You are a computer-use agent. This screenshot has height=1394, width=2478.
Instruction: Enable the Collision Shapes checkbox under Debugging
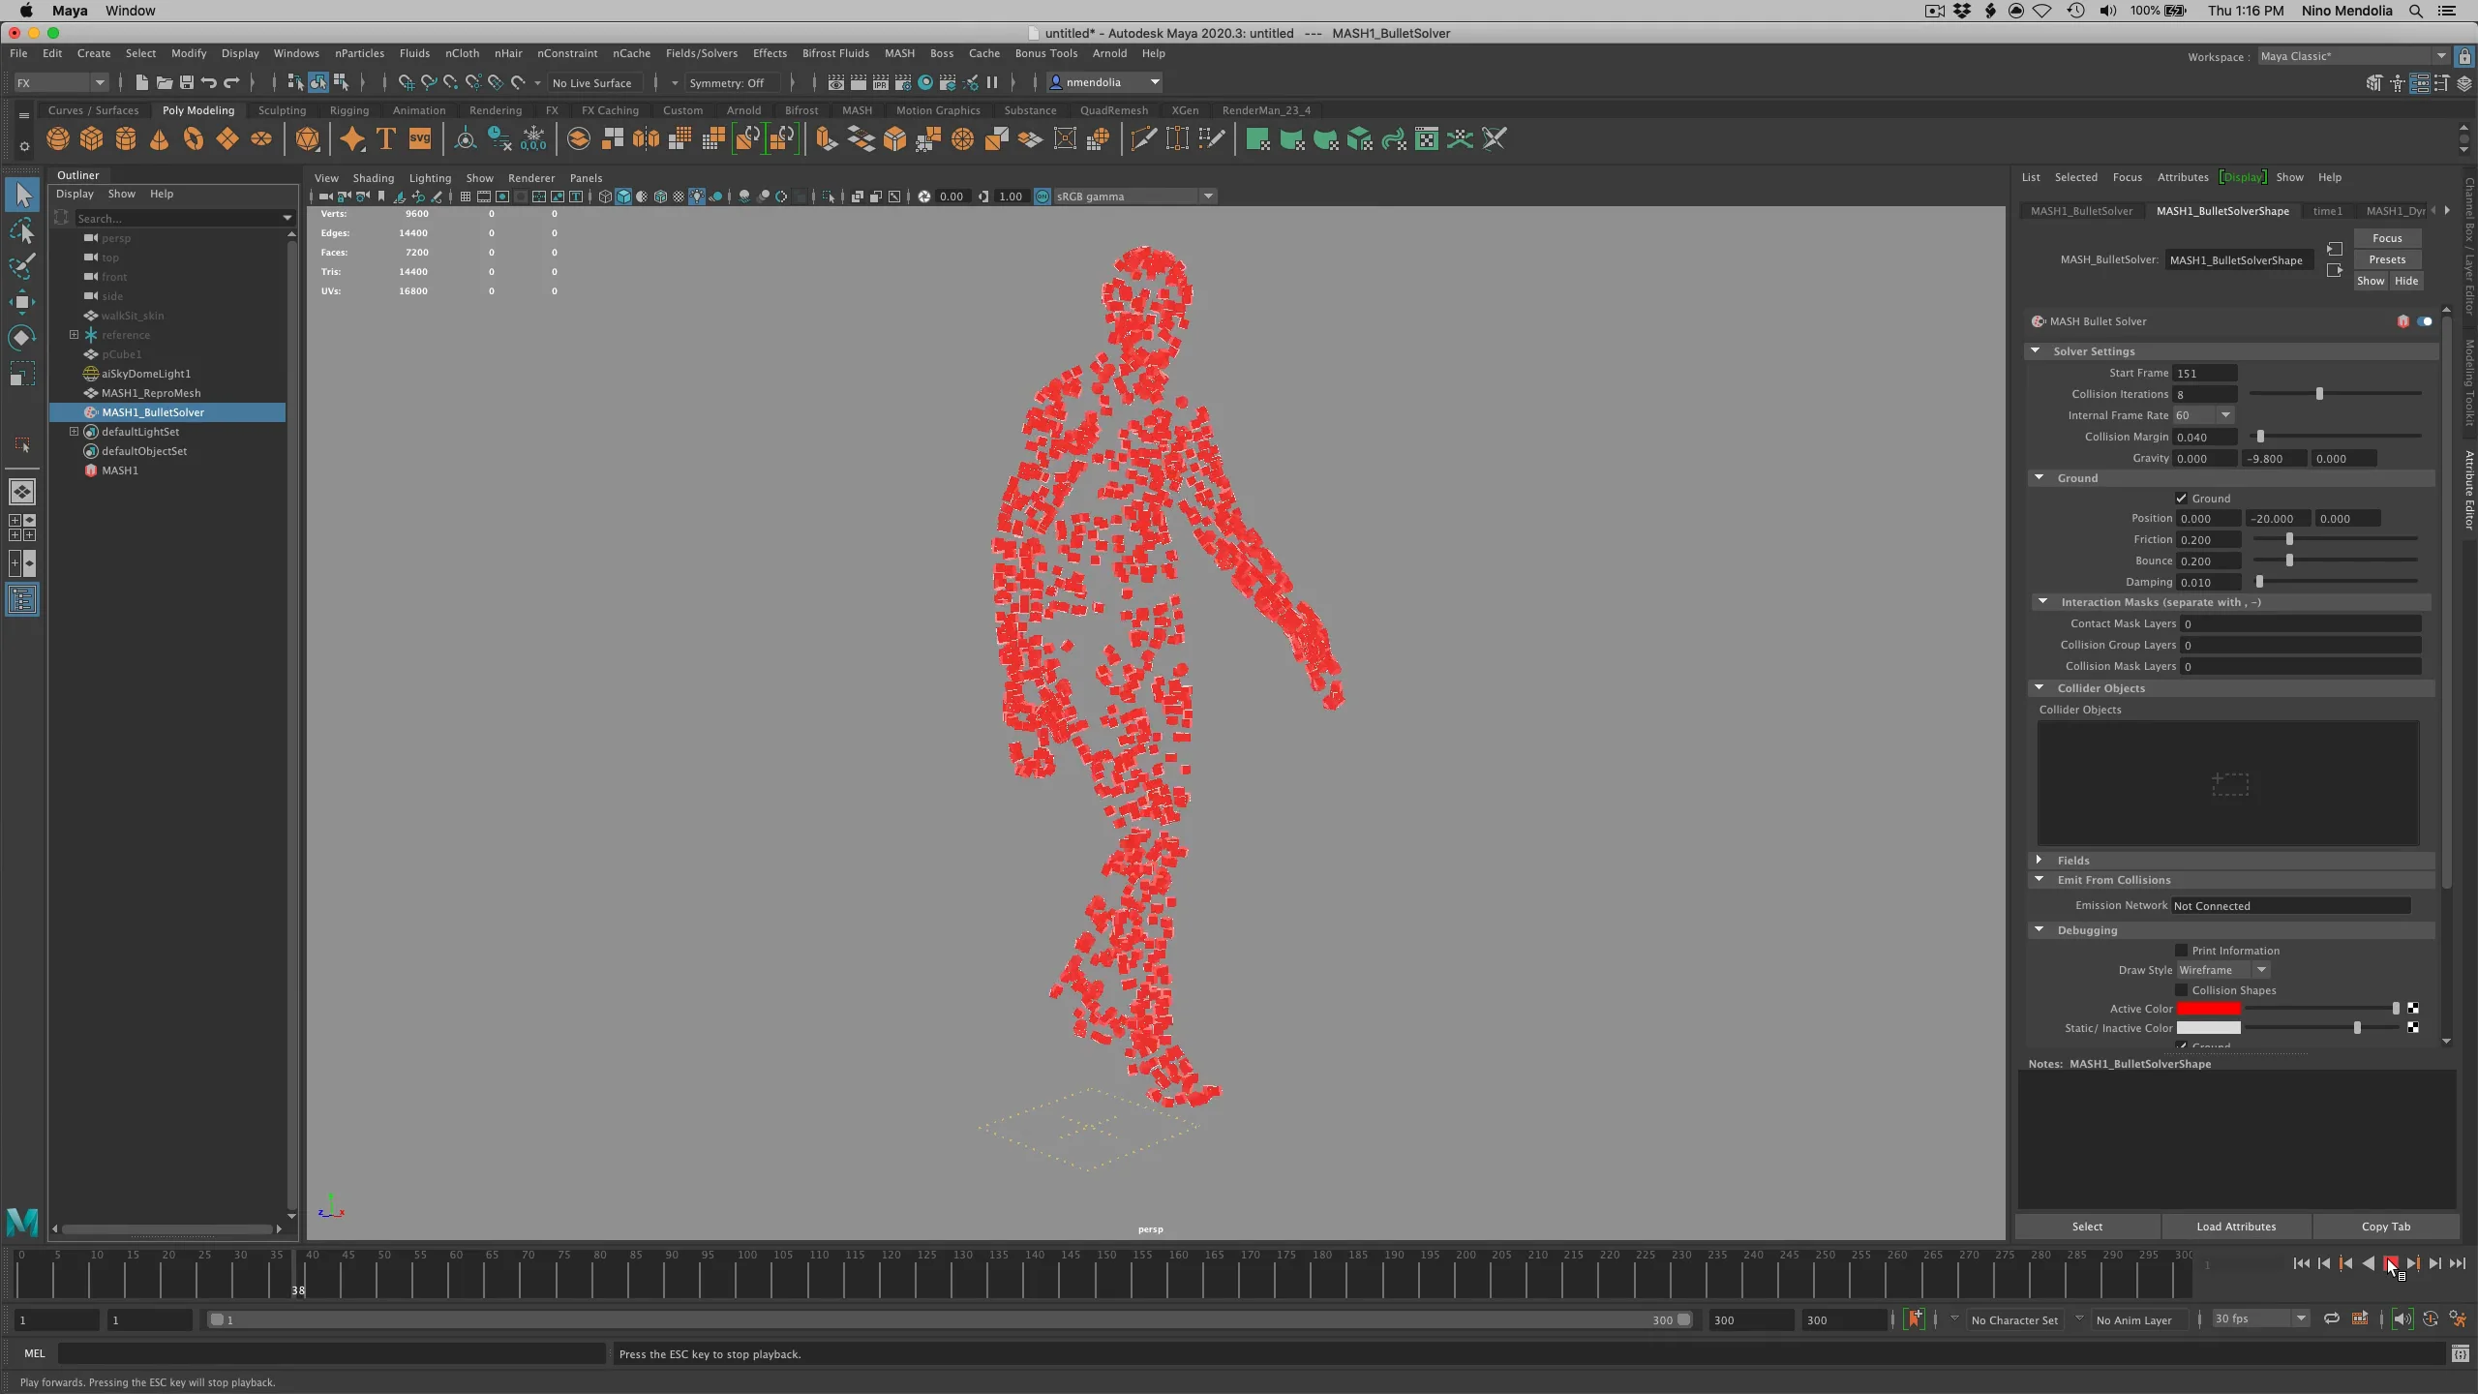coord(2180,989)
